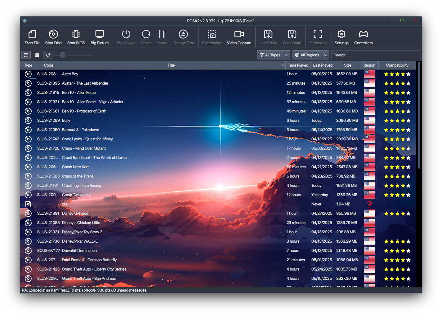
Task: Open Big Picture mode
Action: pyautogui.click(x=100, y=34)
